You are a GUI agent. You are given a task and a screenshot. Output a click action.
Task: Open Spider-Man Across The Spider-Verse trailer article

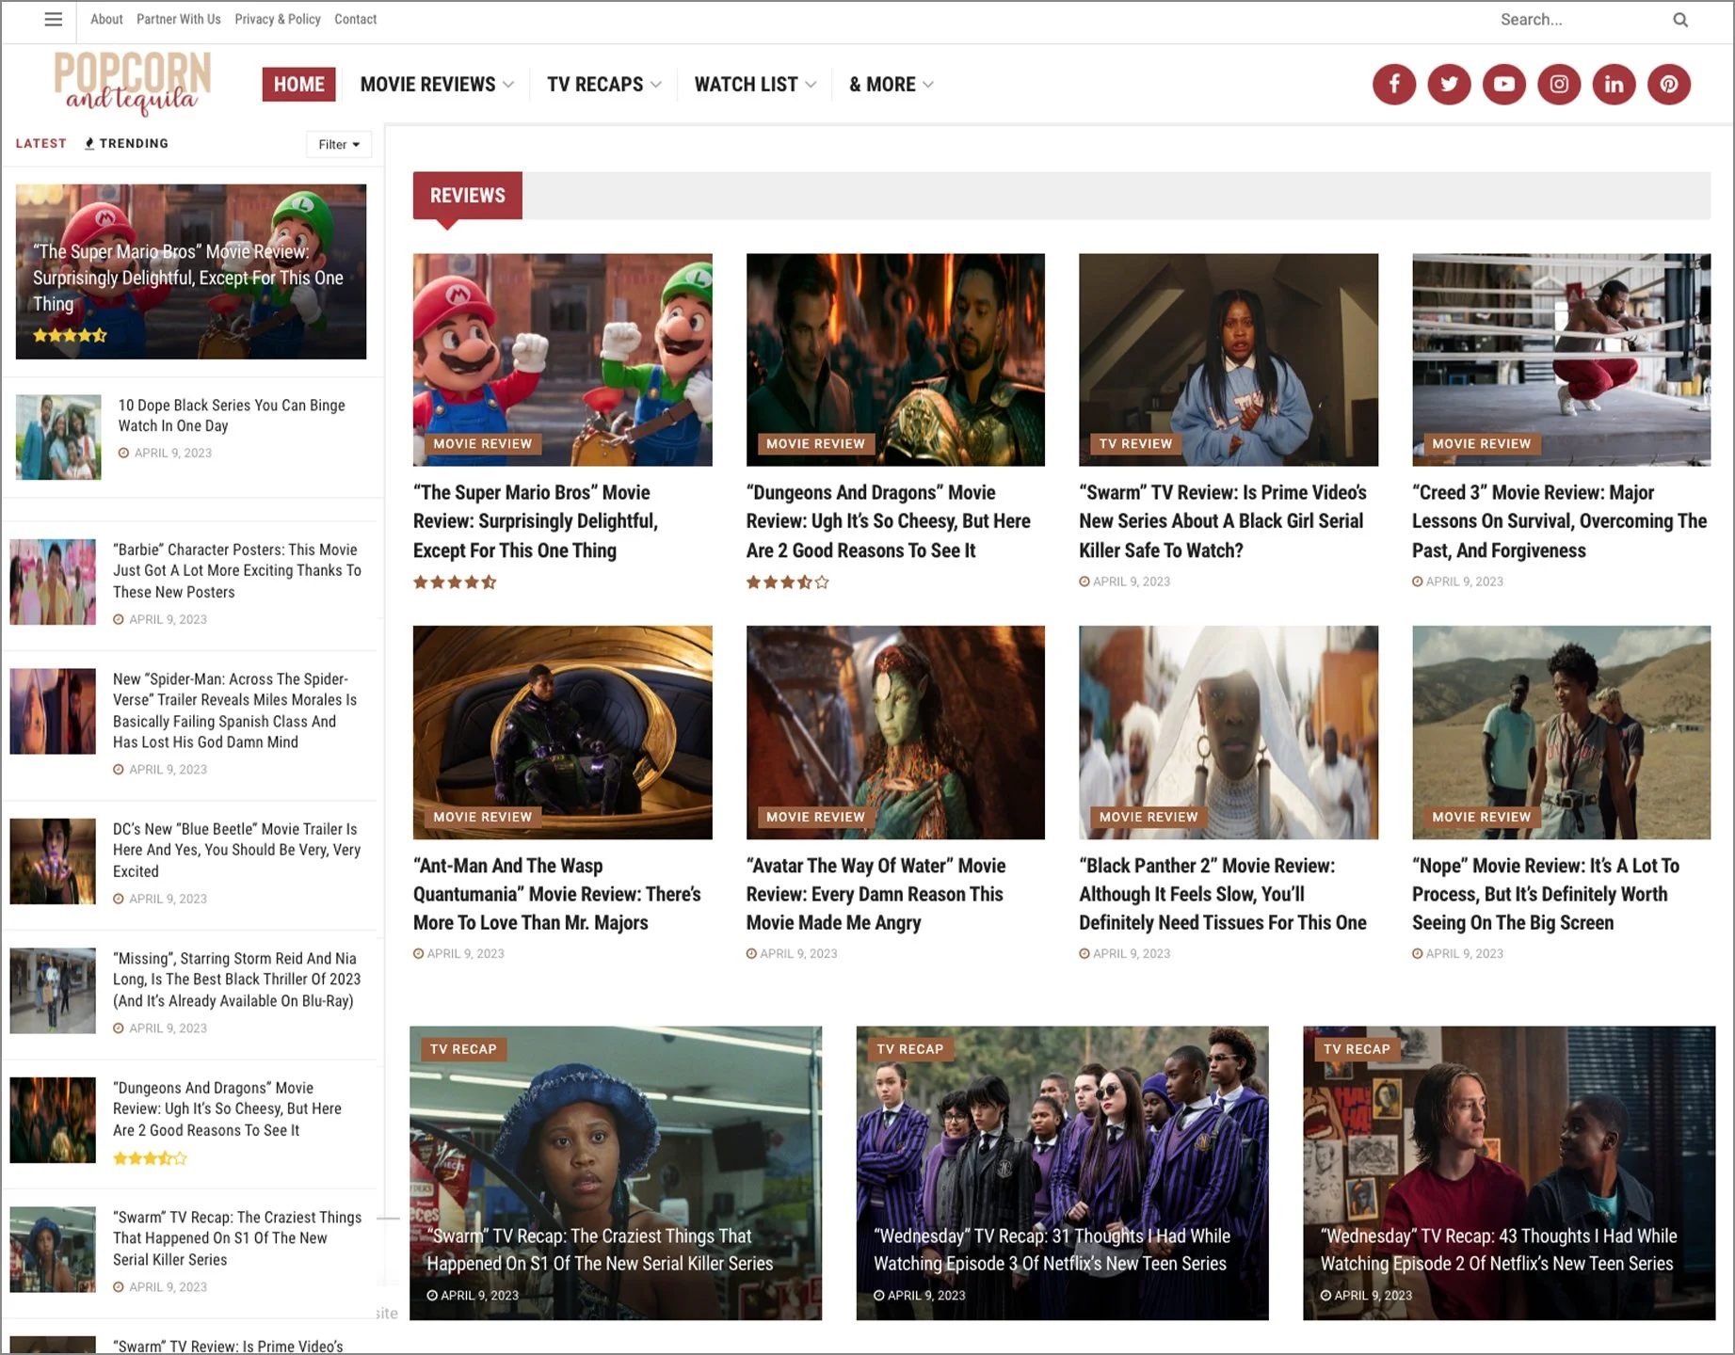(x=235, y=710)
